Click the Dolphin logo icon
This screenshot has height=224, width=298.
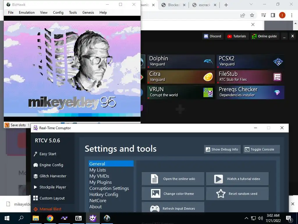point(208,61)
